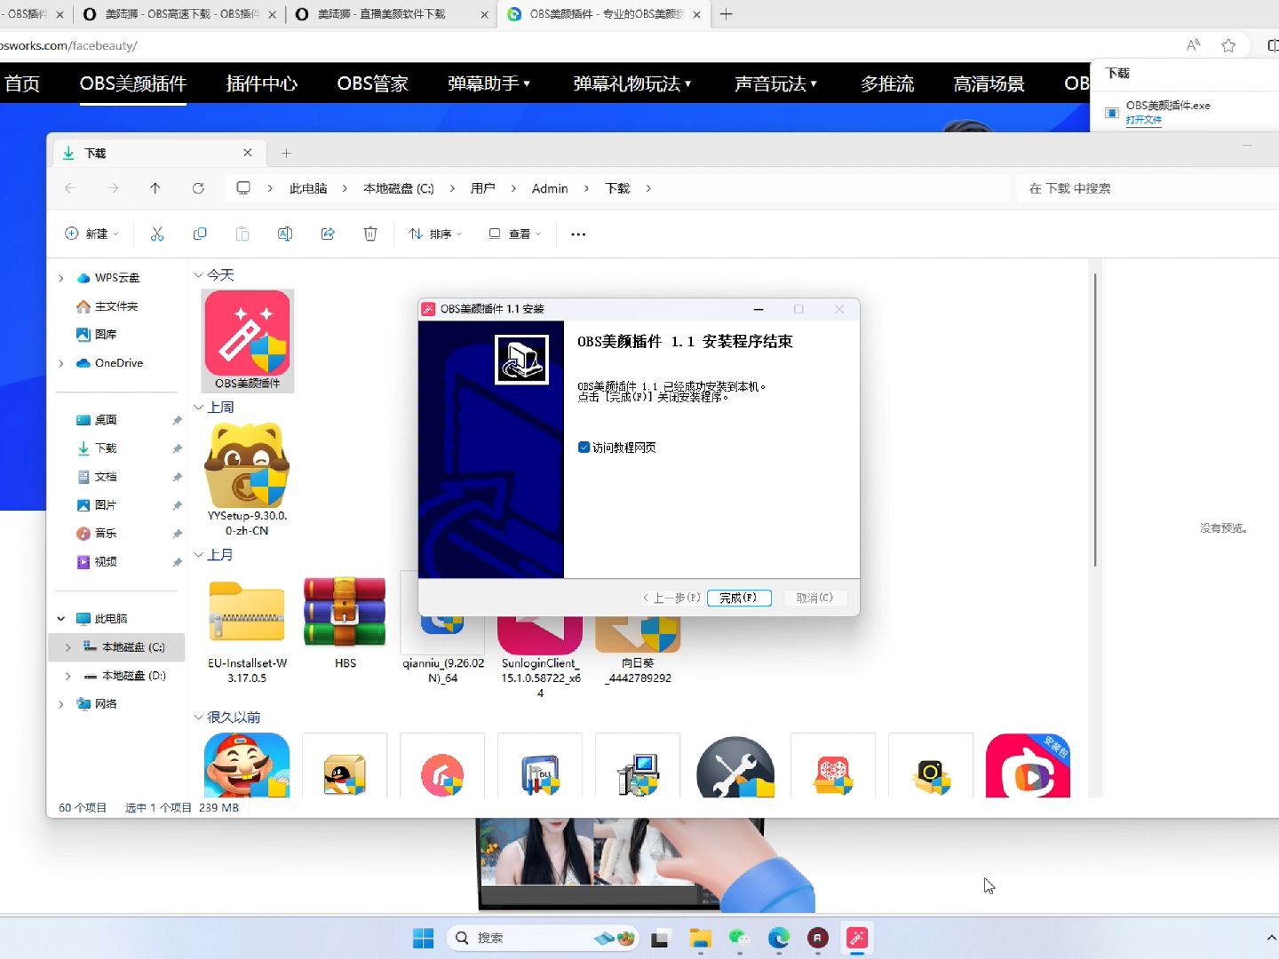Open Microsoft Edge from the taskbar
The image size is (1279, 959).
click(x=779, y=938)
